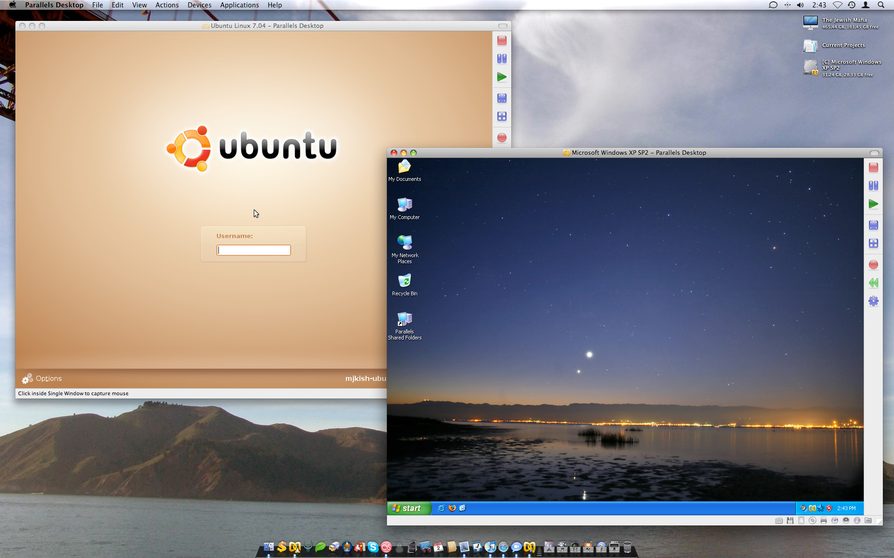Screen dimensions: 894x558
Task: Launch Firefox from XP Quick Launch
Action: pos(452,508)
